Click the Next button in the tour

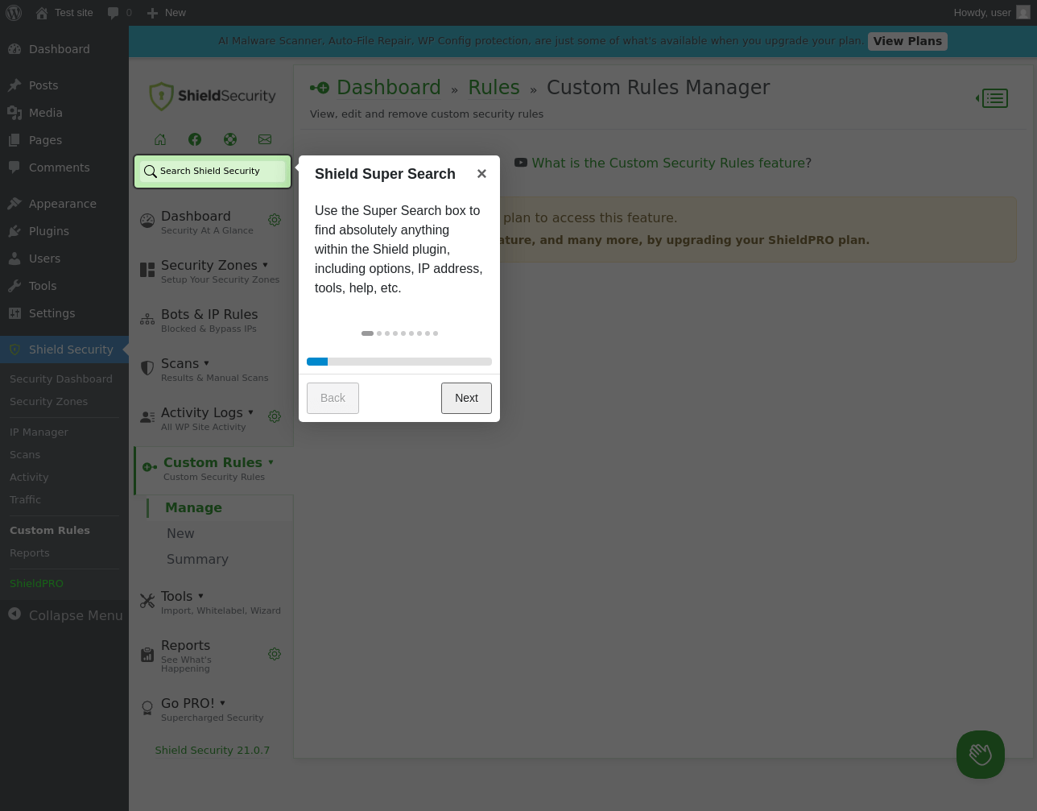(466, 398)
